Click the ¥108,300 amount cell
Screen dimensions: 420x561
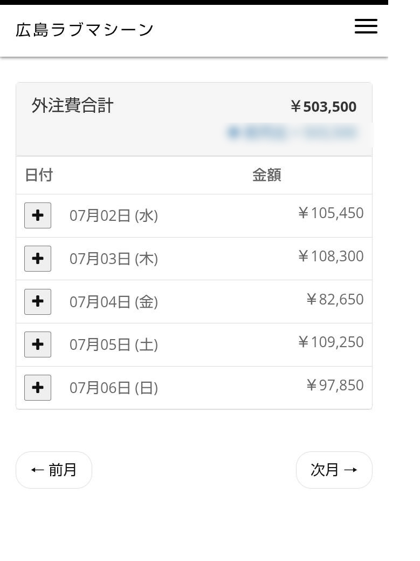coord(331,256)
